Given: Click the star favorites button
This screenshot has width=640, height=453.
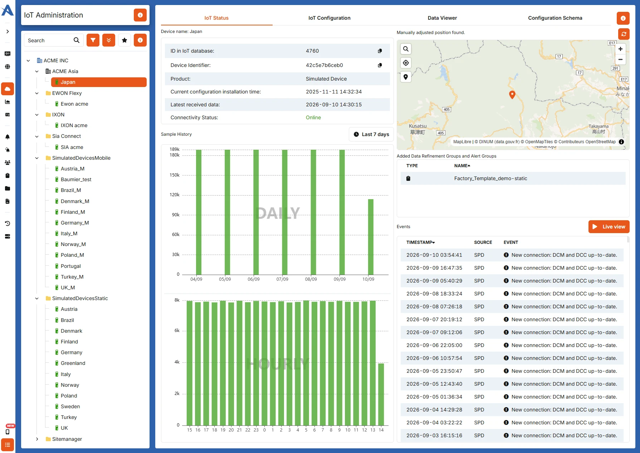Looking at the screenshot, I should click(x=124, y=40).
